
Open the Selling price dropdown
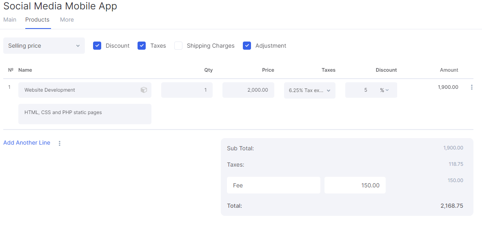(44, 46)
